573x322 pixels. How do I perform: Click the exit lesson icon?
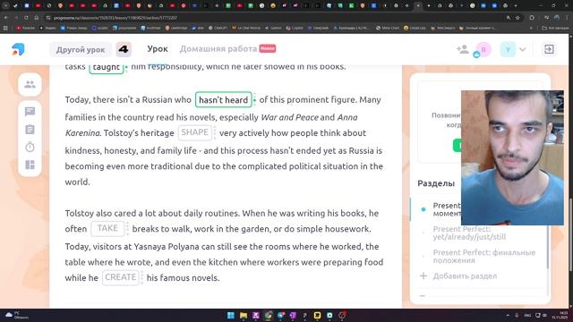coord(549,49)
